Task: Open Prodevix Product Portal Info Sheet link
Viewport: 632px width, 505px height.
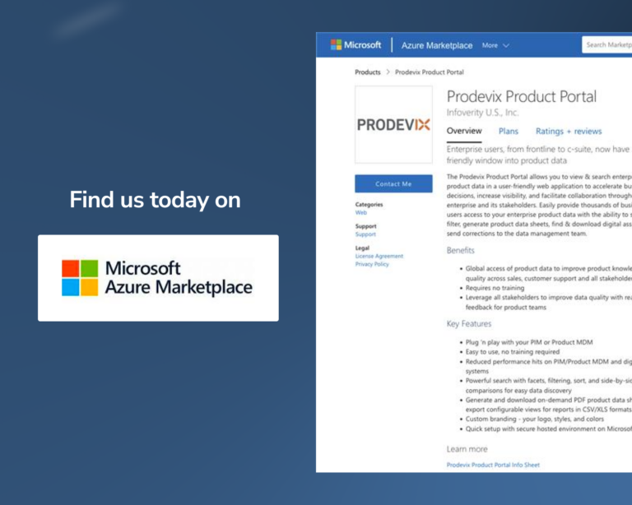Action: [x=493, y=465]
